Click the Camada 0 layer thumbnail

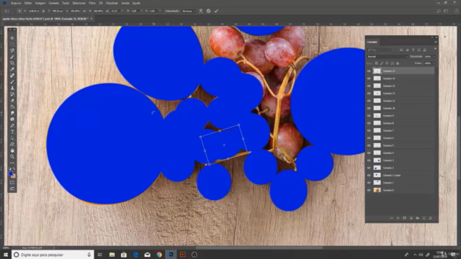tap(377, 190)
